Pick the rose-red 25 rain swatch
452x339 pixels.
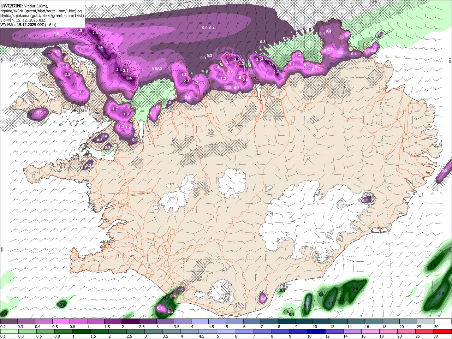pos(424,331)
